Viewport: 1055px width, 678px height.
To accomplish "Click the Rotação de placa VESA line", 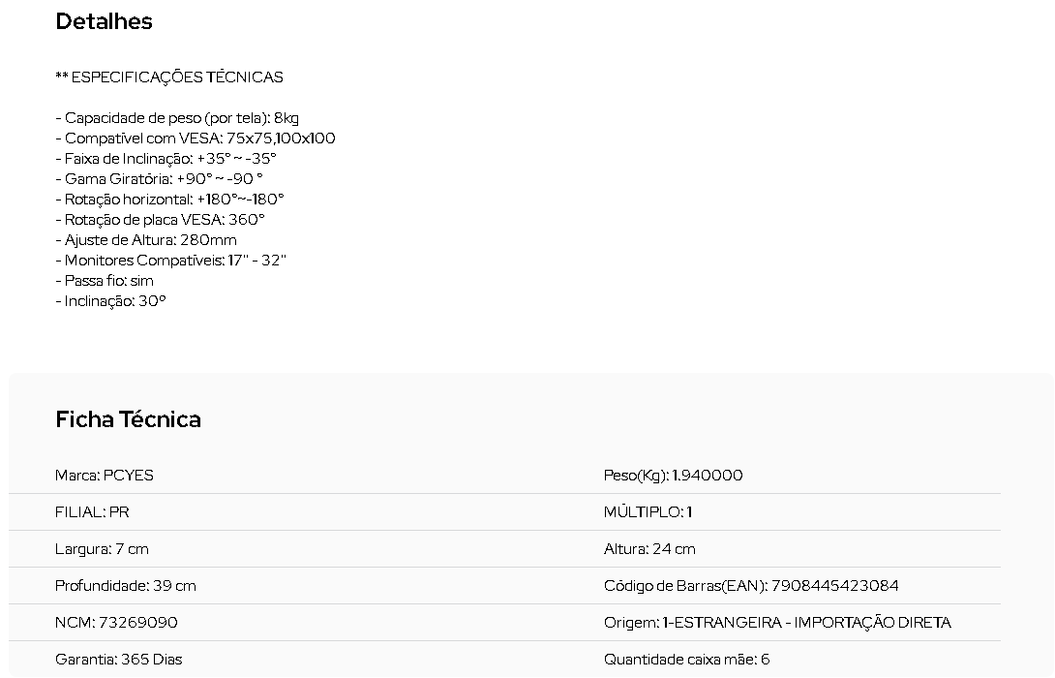I will click(160, 220).
